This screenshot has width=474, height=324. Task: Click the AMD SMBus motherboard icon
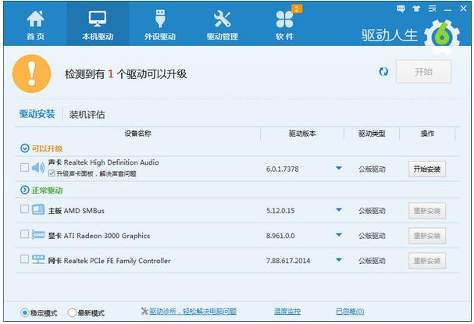coord(38,209)
